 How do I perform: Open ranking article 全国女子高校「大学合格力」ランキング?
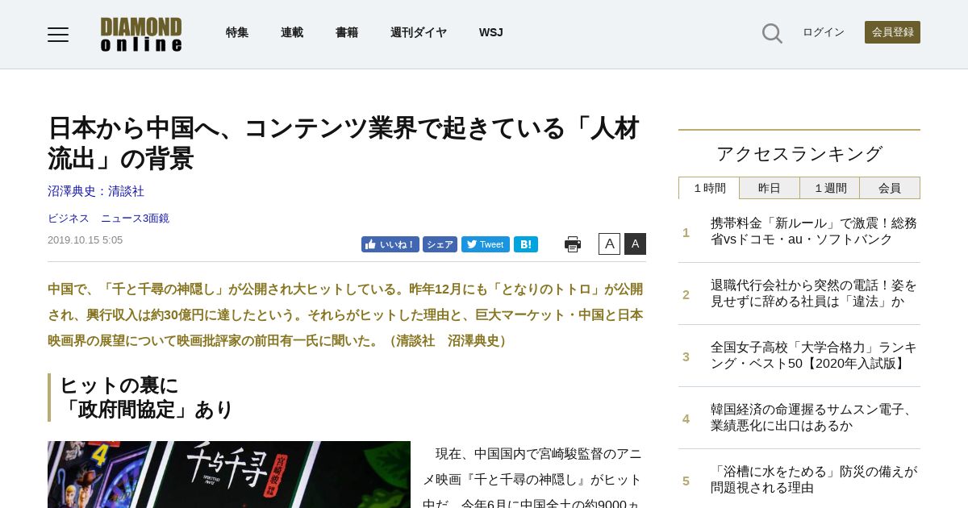814,356
